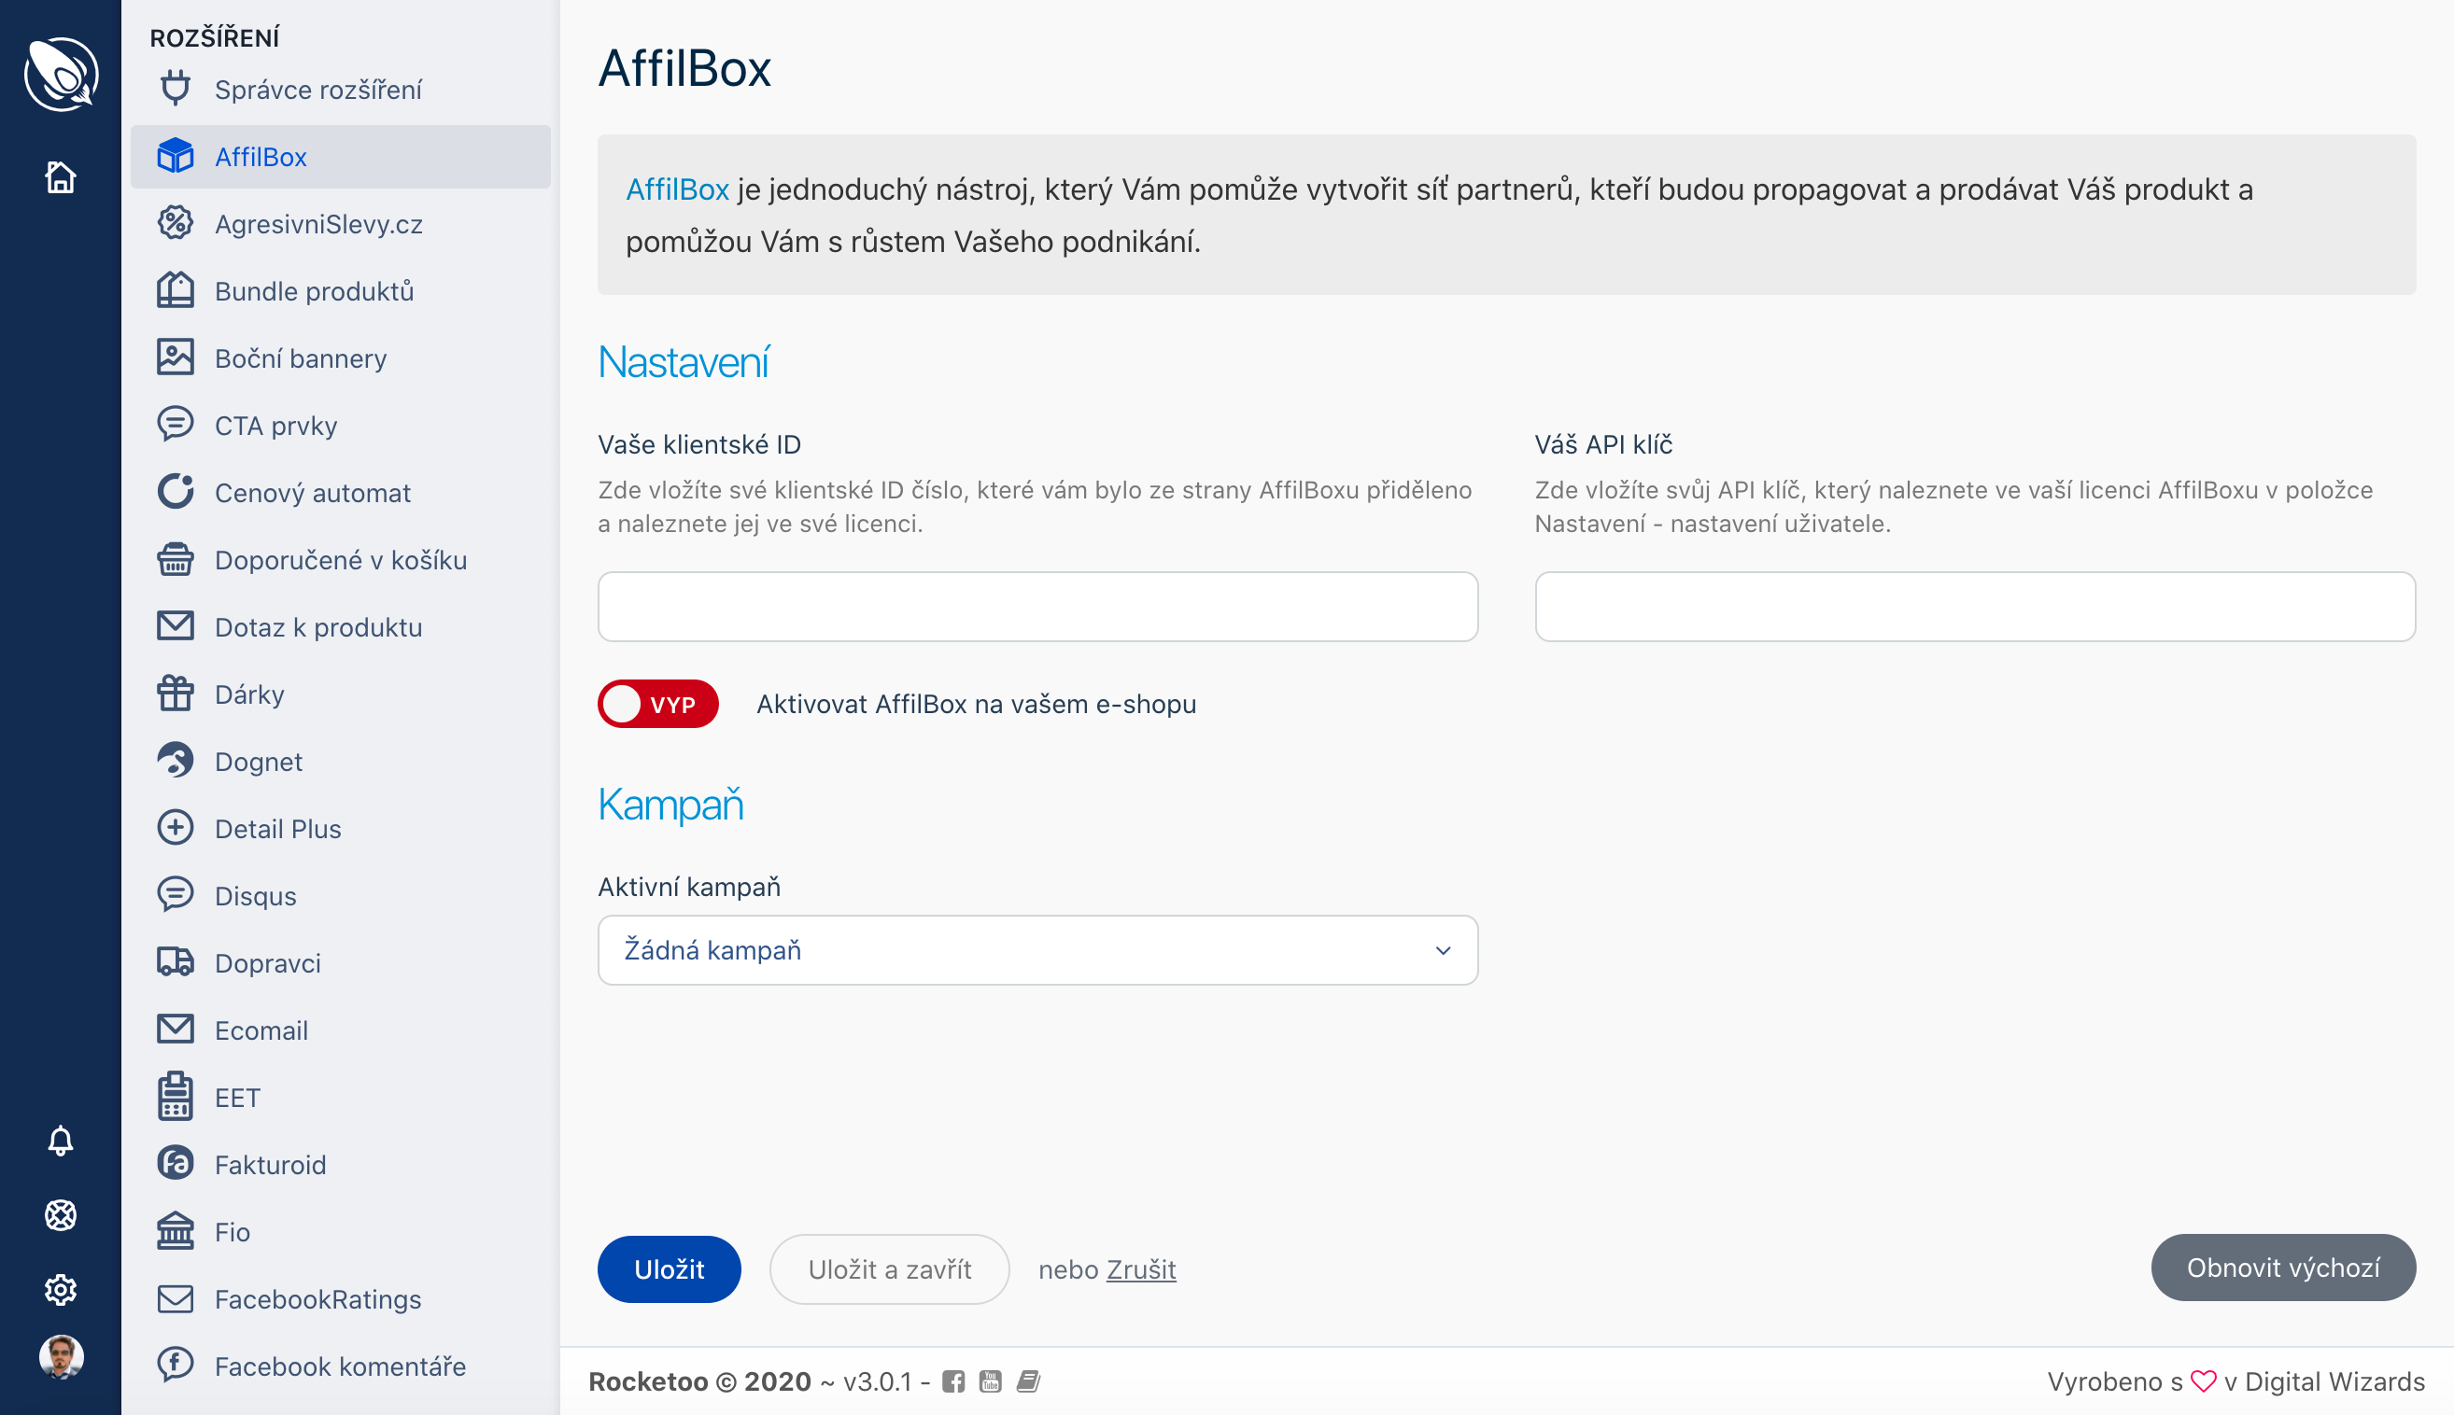Click the Disqus chat bubble icon
The image size is (2454, 1415).
point(175,895)
